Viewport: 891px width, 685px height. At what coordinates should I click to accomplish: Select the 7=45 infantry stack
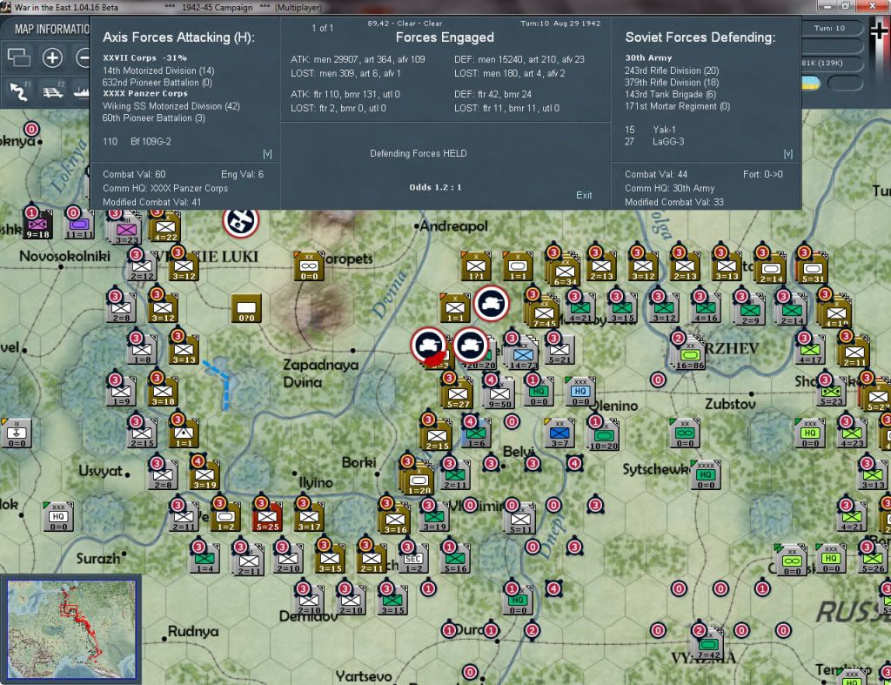[x=543, y=312]
